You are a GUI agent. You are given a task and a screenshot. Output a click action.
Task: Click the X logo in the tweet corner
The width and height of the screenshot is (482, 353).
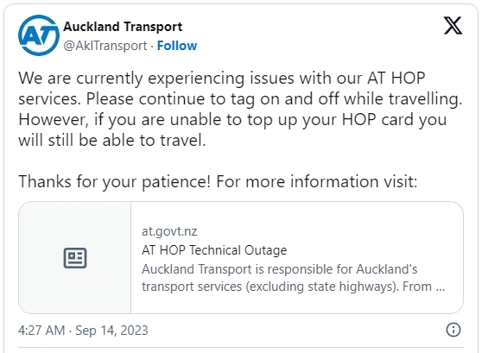pyautogui.click(x=453, y=26)
